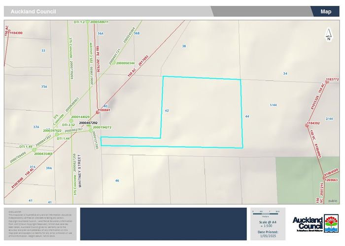Click property label 2/44
The height and width of the screenshot is (246, 345).
coord(329,119)
